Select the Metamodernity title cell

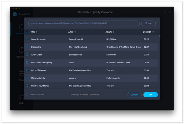coord(38,78)
